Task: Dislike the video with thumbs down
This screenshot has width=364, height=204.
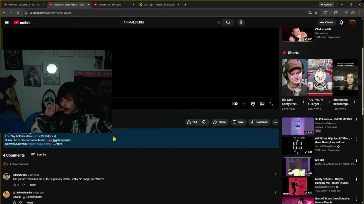Action: (x=204, y=122)
